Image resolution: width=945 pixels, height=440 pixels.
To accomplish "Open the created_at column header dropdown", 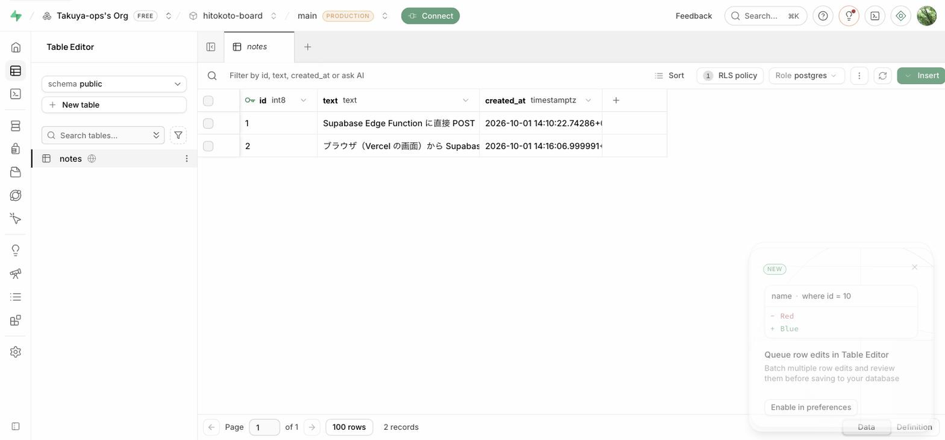I will point(588,100).
